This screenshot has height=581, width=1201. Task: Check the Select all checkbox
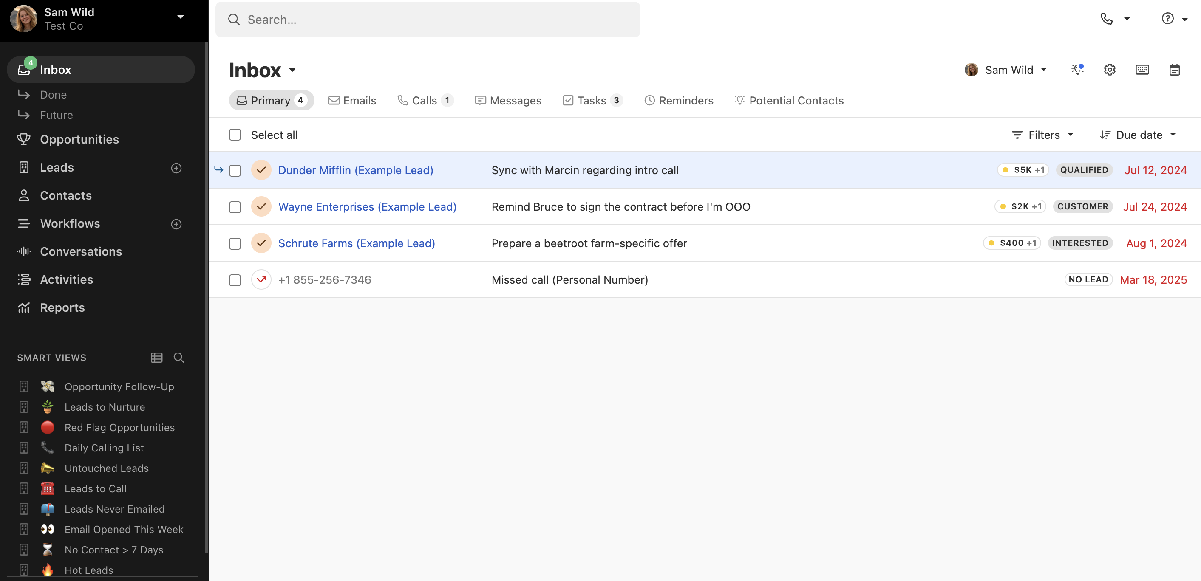[x=235, y=135]
